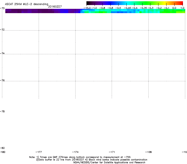
Task: Click the longitude label -177
Action: (39, 152)
